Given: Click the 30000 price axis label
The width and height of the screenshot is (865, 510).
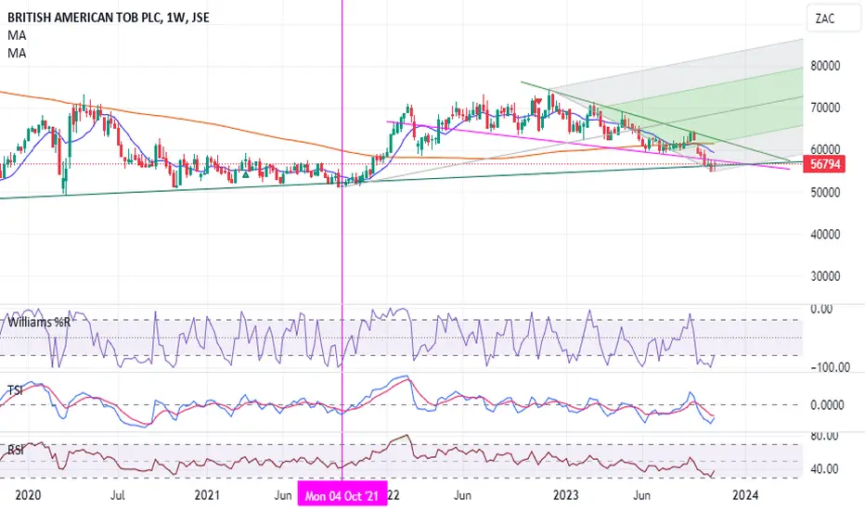Looking at the screenshot, I should [825, 276].
